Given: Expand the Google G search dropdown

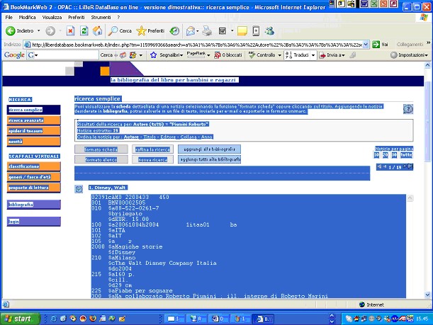Looking at the screenshot, I should 36,55.
